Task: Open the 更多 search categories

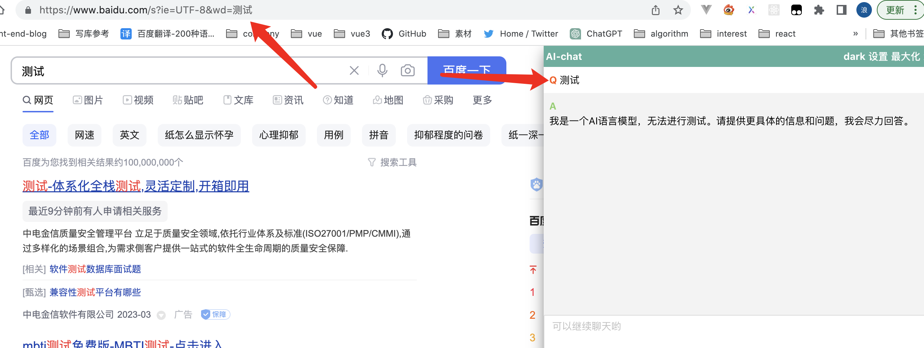Action: pos(482,100)
